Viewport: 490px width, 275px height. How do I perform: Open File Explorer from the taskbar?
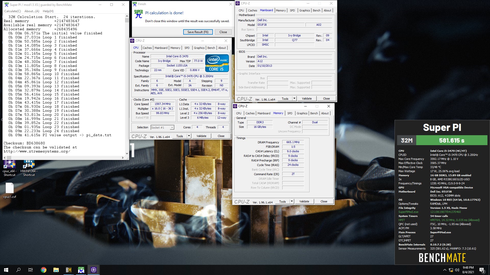56,270
